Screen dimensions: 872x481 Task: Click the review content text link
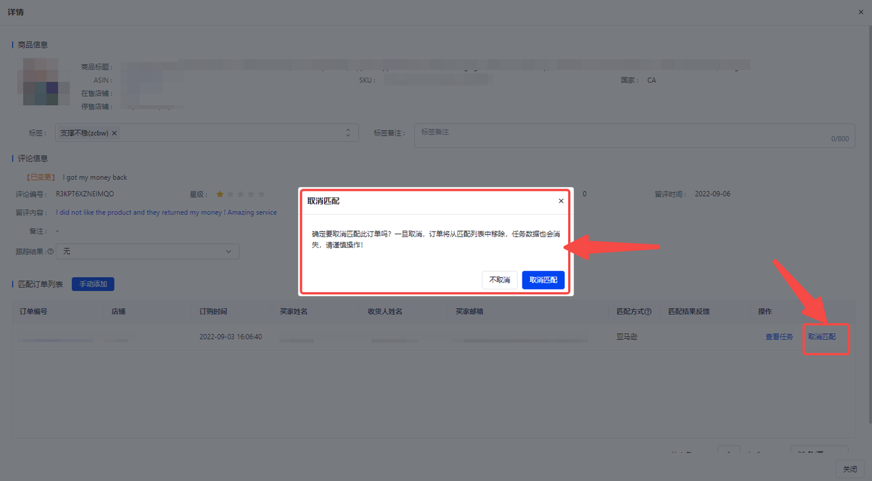click(x=166, y=213)
